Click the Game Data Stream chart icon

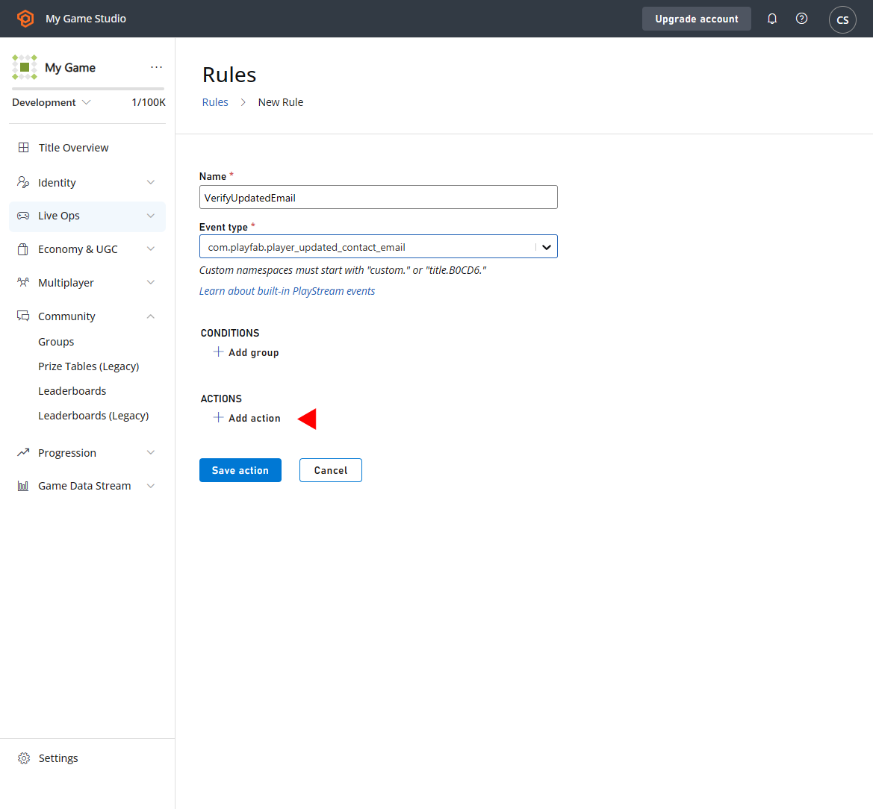(23, 486)
